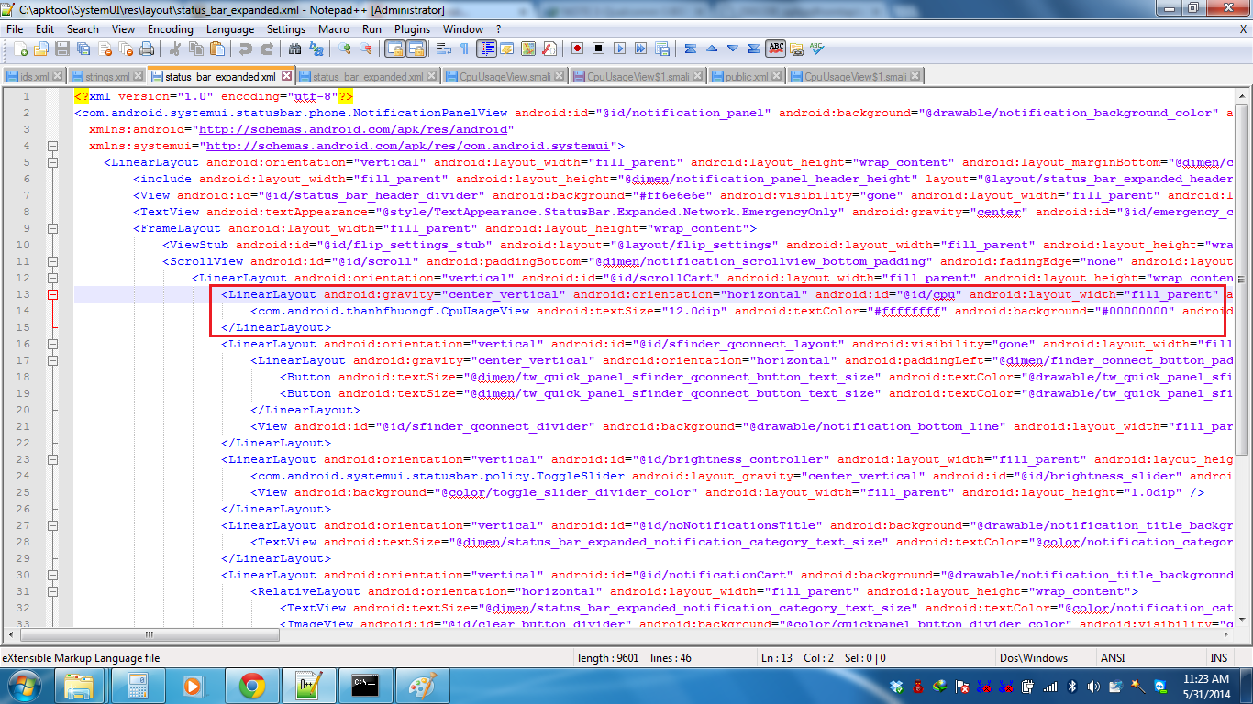Collapse the FrameLayout fold on line 9
Image resolution: width=1253 pixels, height=704 pixels.
(52, 229)
